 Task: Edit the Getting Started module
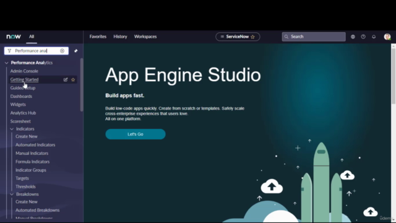click(66, 80)
